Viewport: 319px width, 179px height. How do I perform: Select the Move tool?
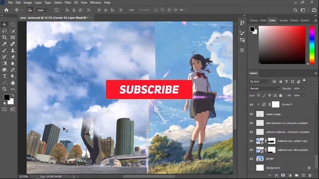click(4, 24)
